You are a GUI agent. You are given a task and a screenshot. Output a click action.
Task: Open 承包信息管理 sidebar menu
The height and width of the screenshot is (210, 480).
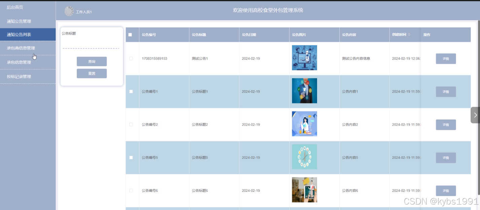click(x=28, y=62)
